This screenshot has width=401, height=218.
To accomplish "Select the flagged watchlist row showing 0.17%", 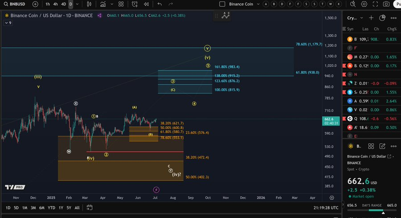I will coord(372,66).
